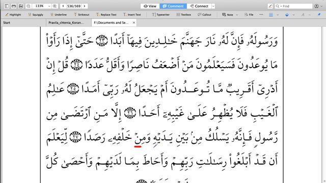Open the Note tool dropdown arrow
Image resolution: width=326 pixels, height=183 pixels.
(237, 15)
